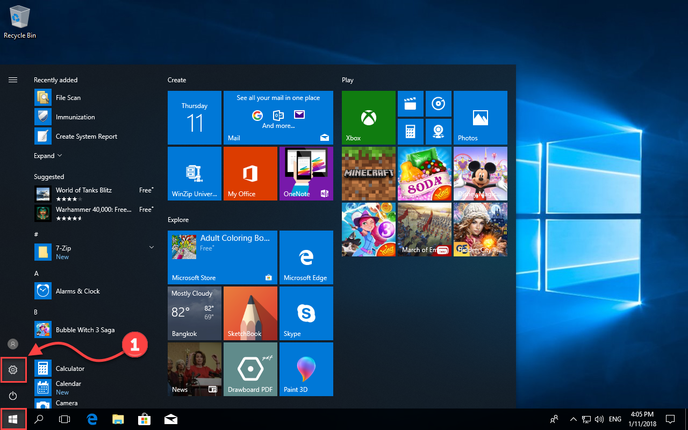The width and height of the screenshot is (688, 430).
Task: Open Calculator from the app list
Action: click(x=94, y=369)
